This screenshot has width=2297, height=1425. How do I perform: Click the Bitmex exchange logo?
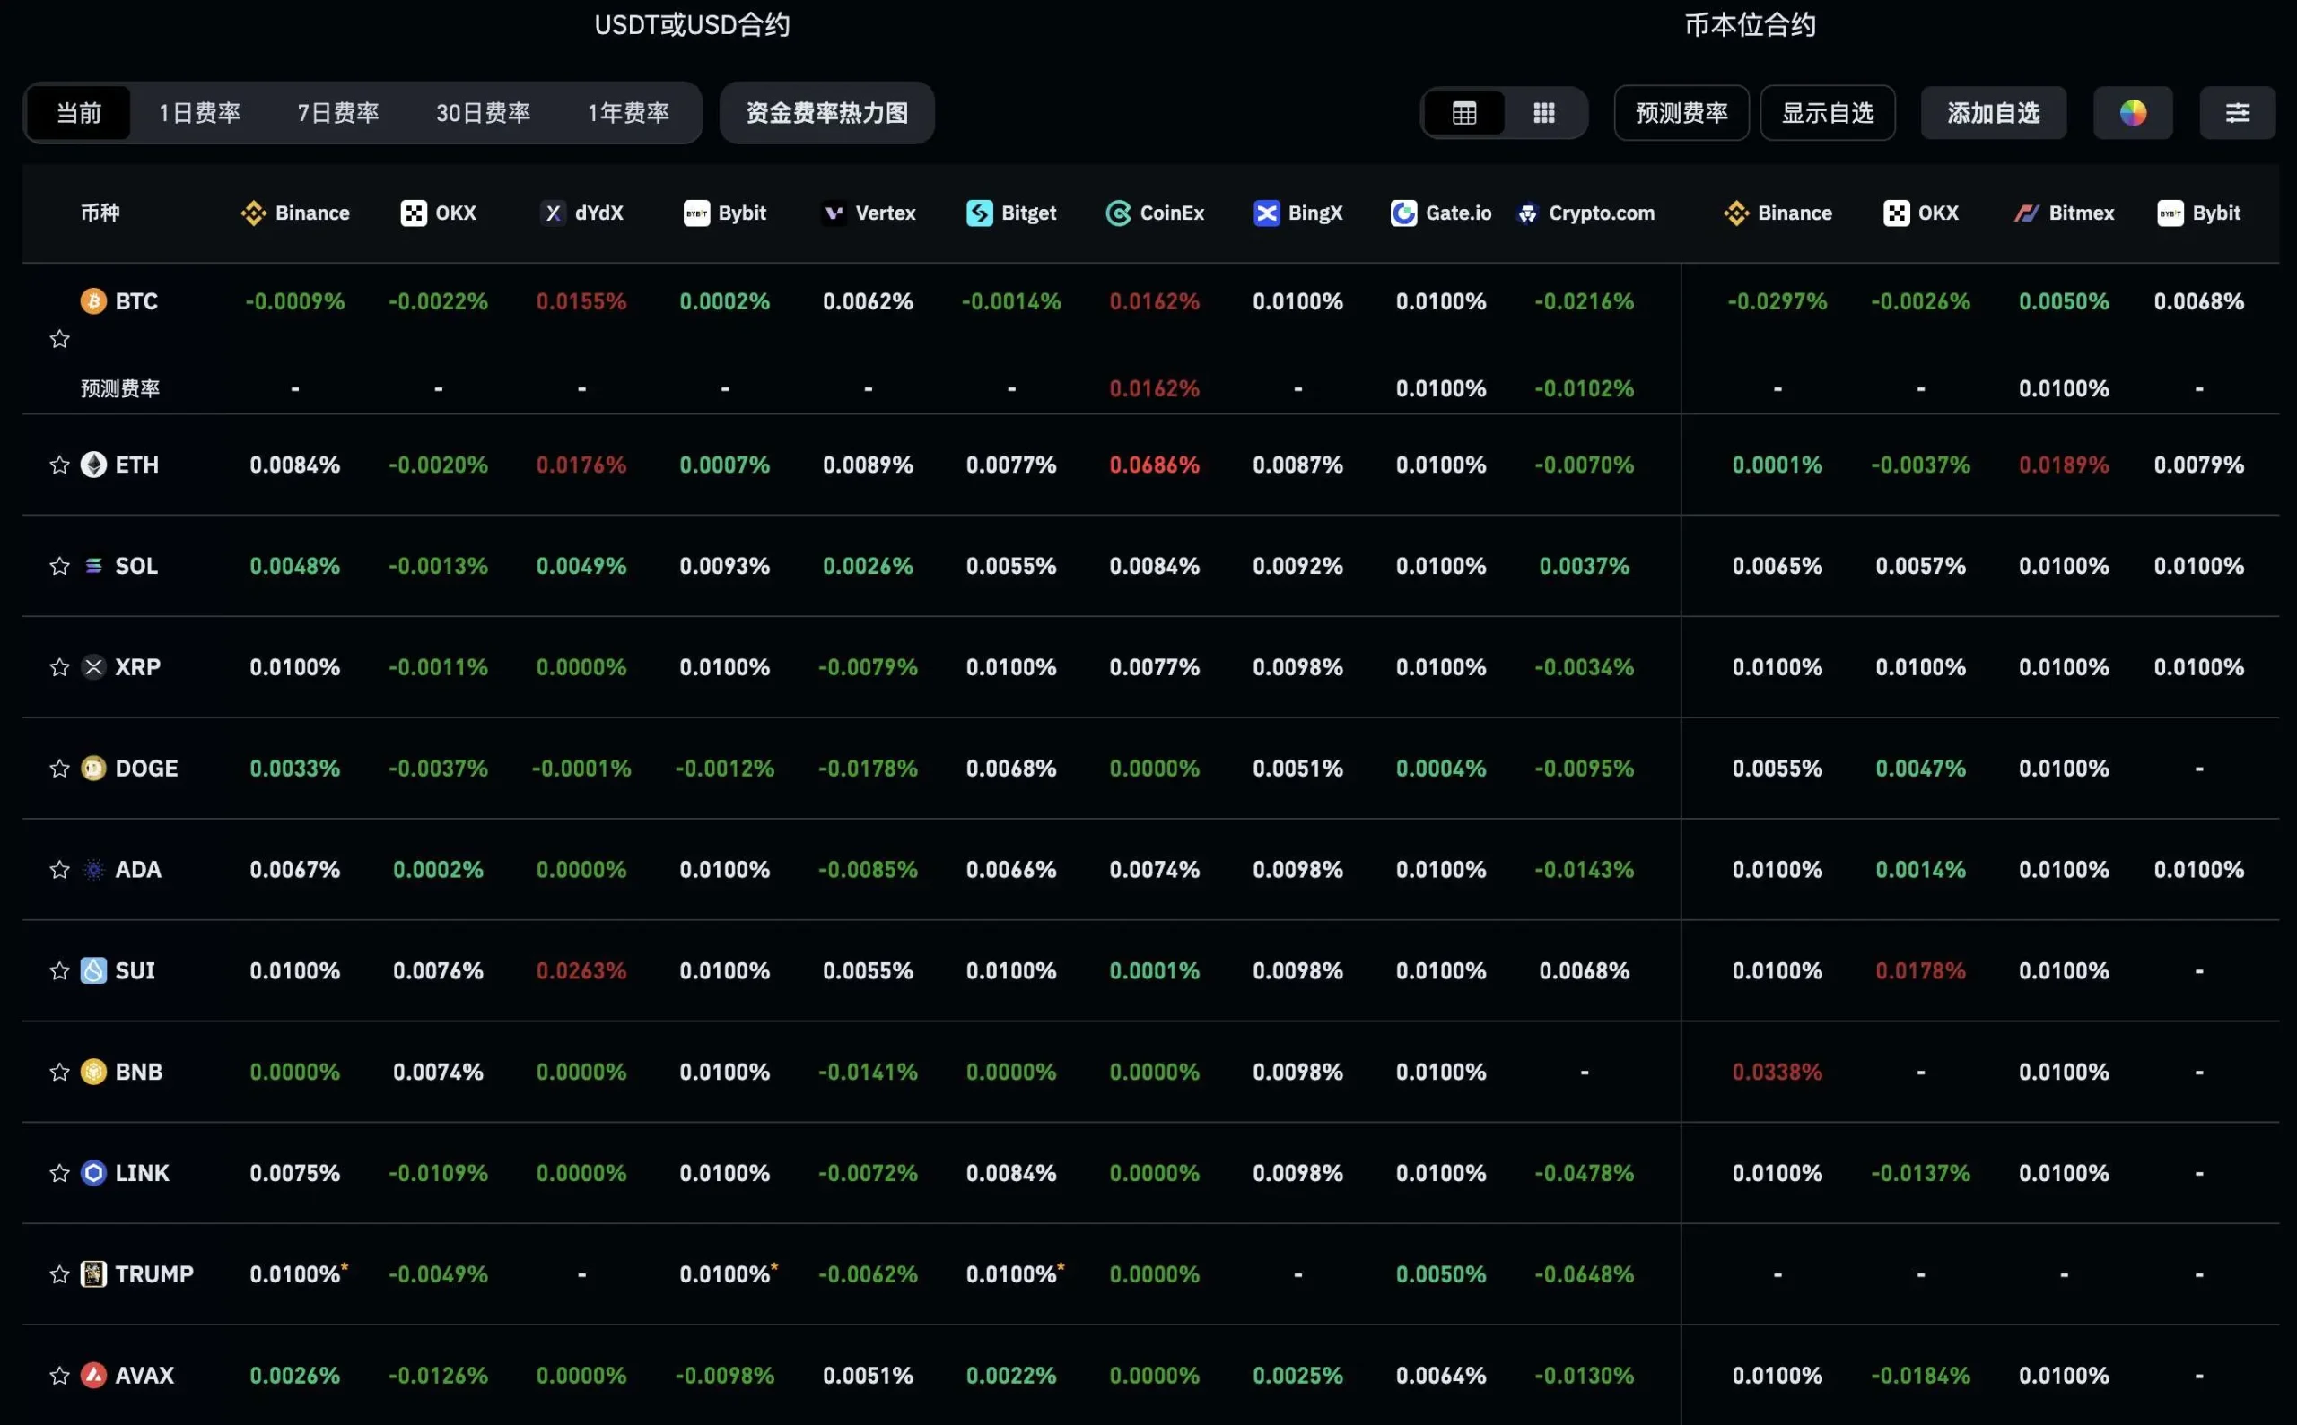point(2026,213)
